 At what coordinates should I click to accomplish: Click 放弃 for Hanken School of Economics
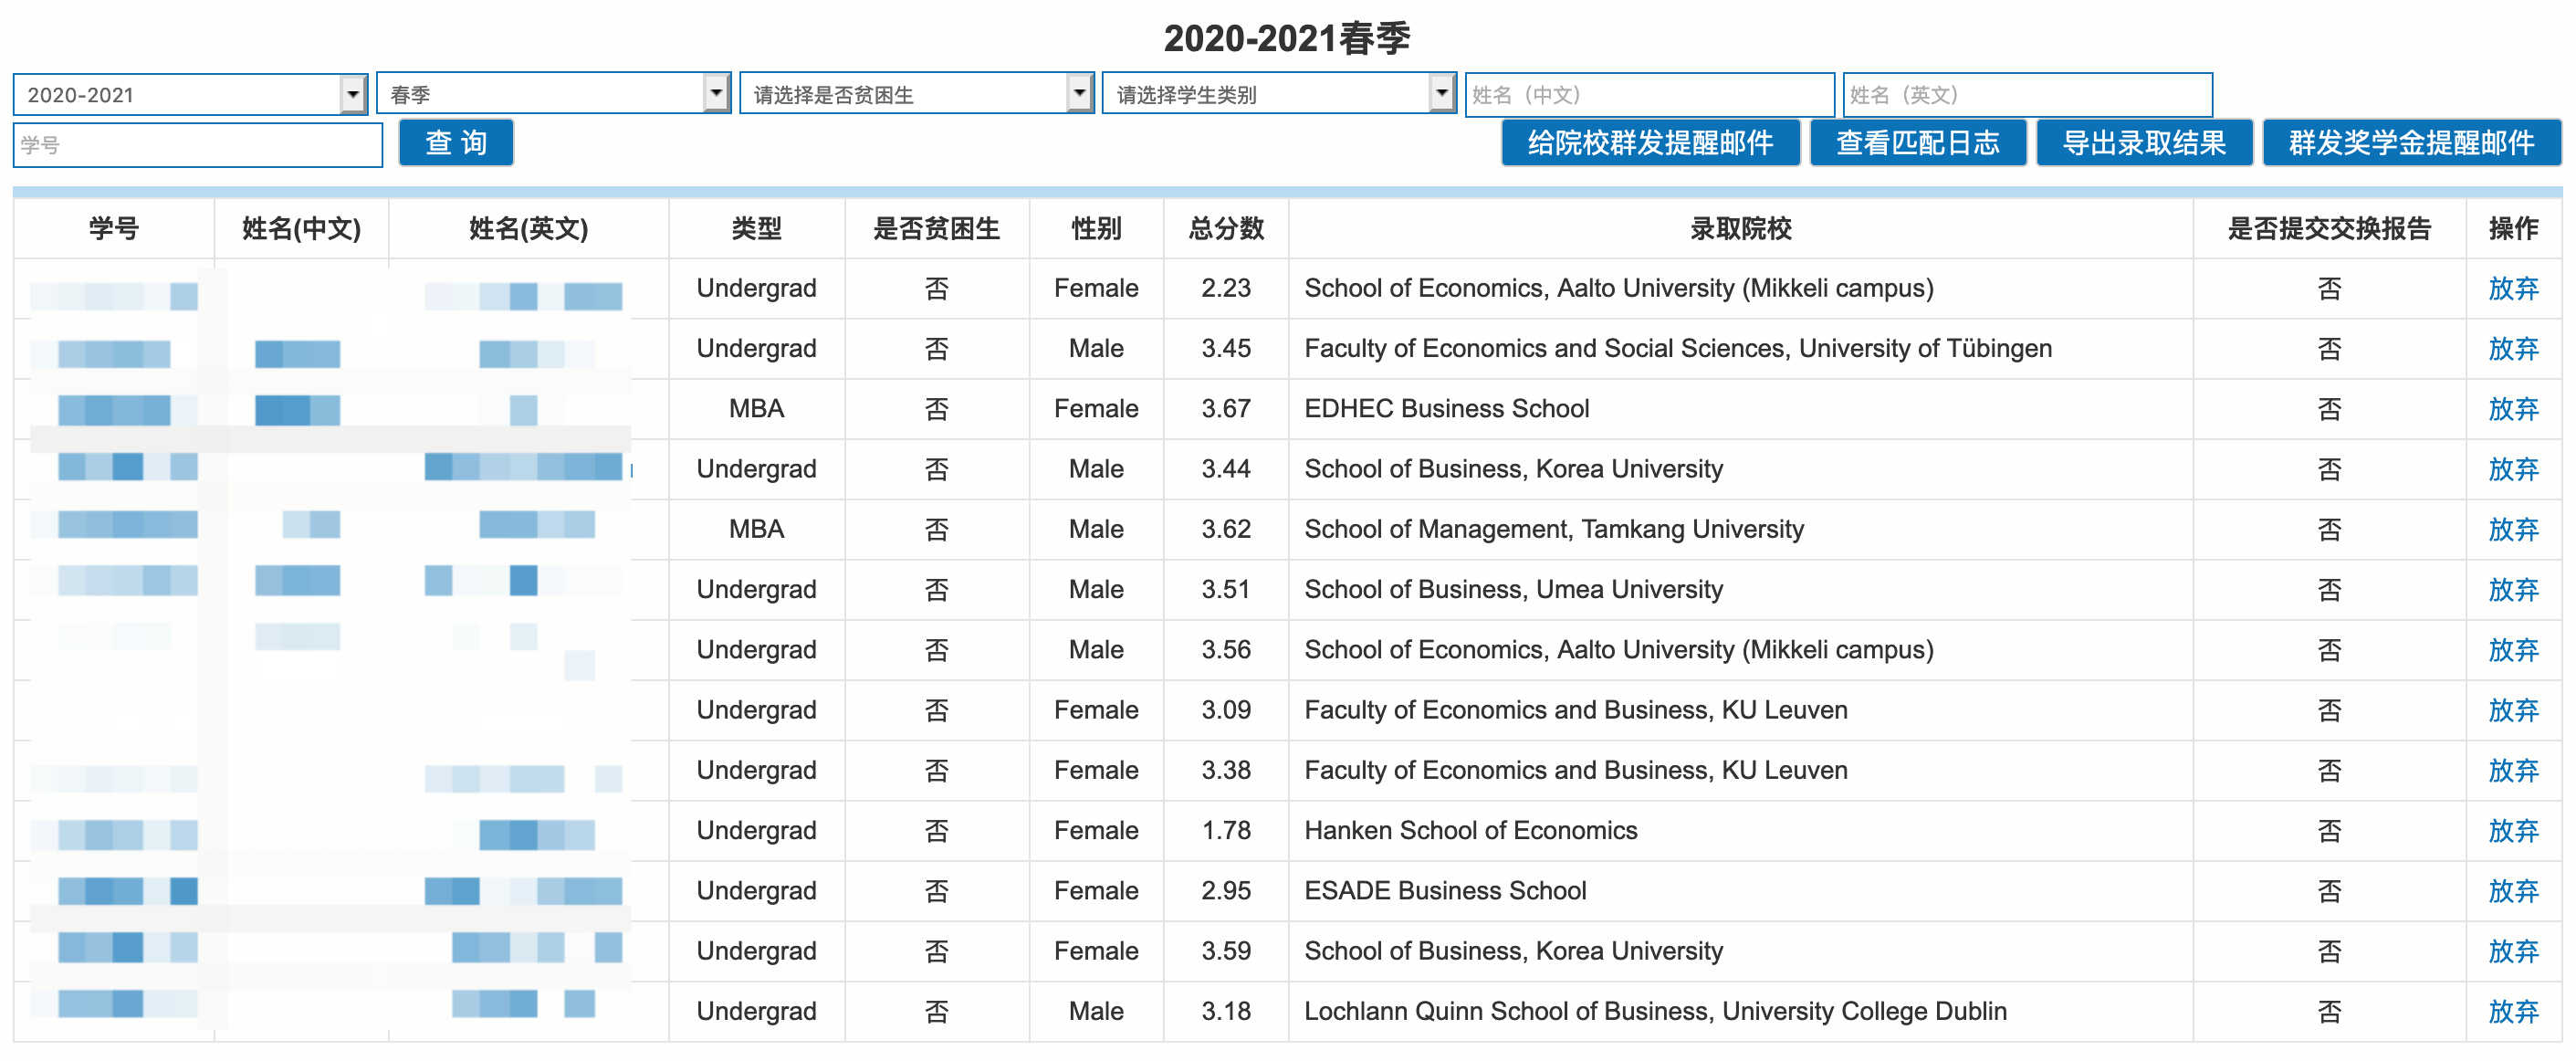click(x=2512, y=831)
